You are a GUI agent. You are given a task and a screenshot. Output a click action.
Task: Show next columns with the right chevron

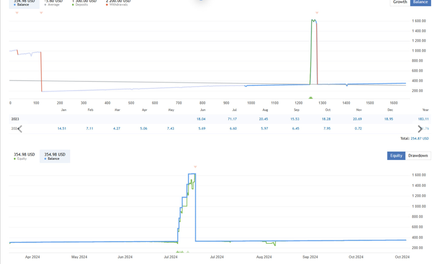click(420, 129)
